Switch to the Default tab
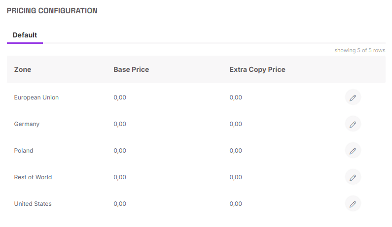The height and width of the screenshot is (227, 392). click(x=25, y=35)
